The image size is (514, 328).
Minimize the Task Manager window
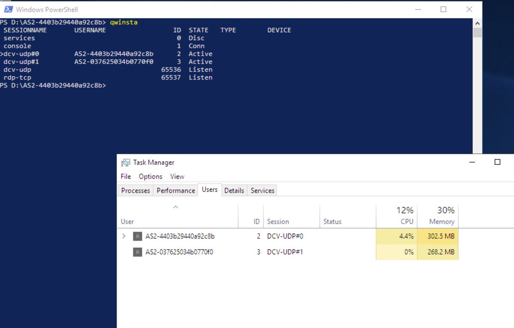[472, 162]
